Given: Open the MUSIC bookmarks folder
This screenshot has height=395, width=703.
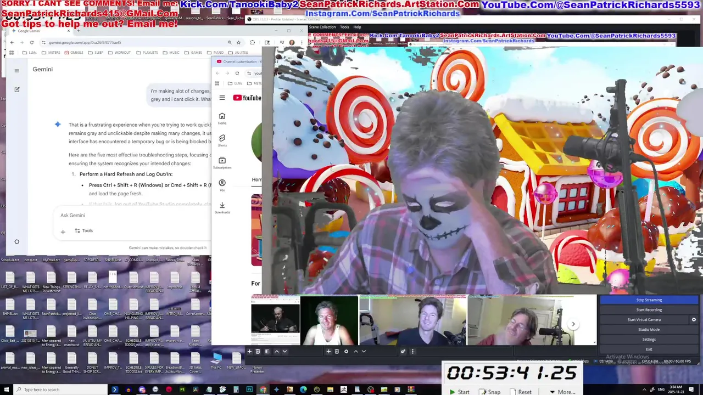Looking at the screenshot, I should [171, 53].
